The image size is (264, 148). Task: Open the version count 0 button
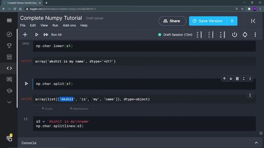point(232,21)
